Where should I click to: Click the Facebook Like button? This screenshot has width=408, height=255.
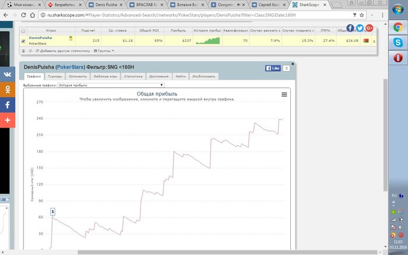273,68
